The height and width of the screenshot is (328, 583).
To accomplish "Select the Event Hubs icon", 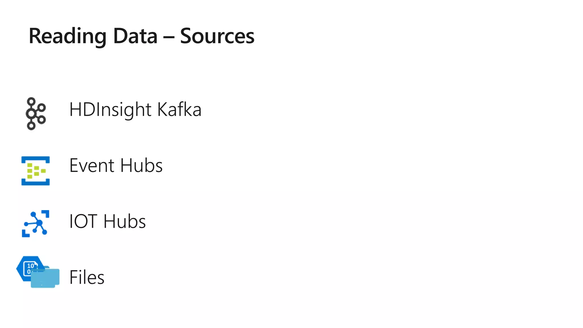I will point(36,171).
